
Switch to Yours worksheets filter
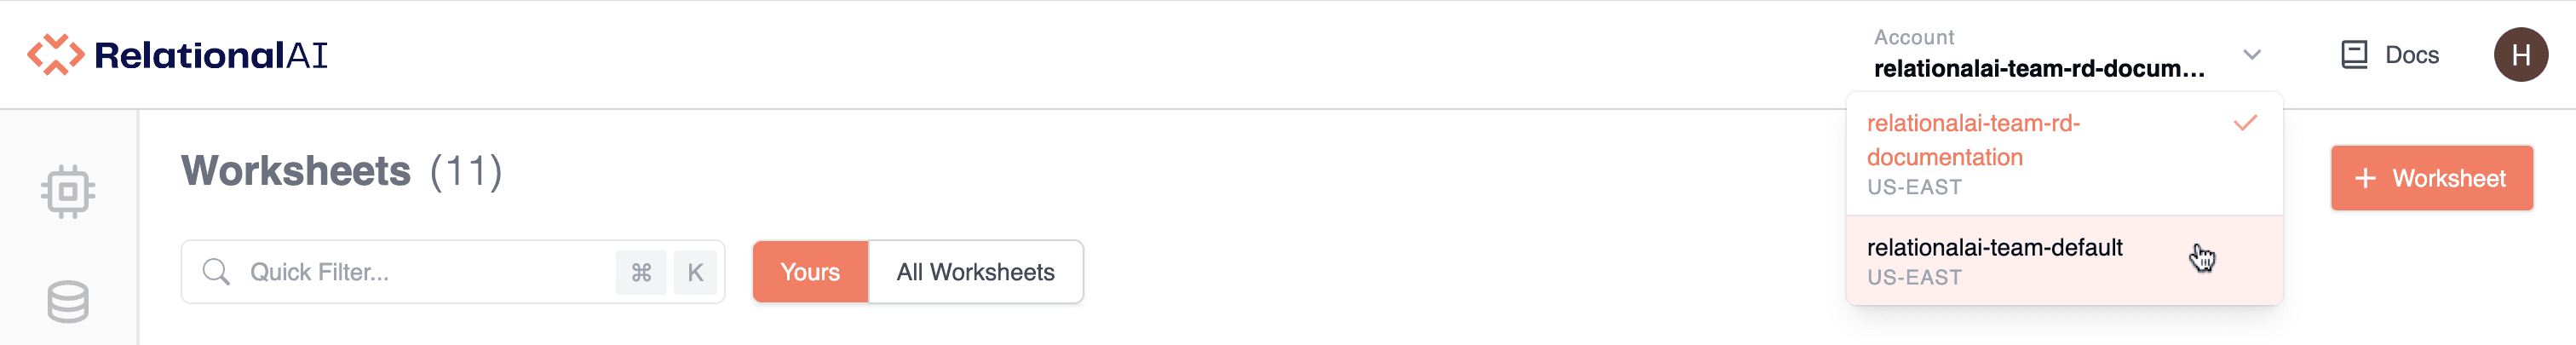coord(809,272)
